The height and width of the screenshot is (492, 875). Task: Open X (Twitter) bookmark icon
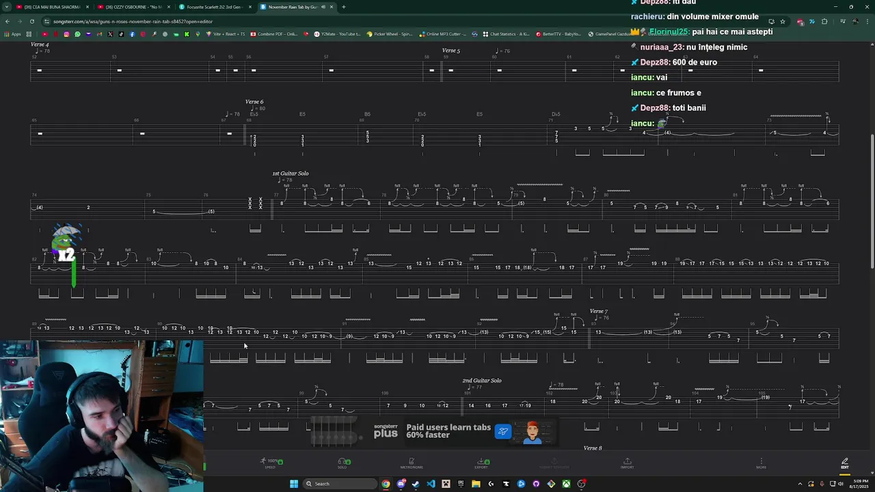tap(110, 34)
